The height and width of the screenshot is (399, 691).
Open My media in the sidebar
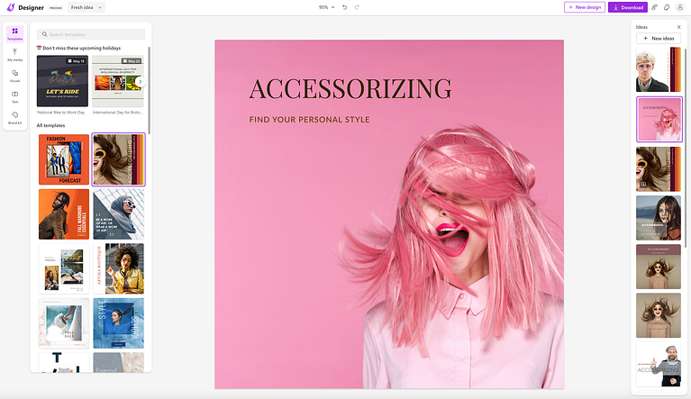(15, 54)
